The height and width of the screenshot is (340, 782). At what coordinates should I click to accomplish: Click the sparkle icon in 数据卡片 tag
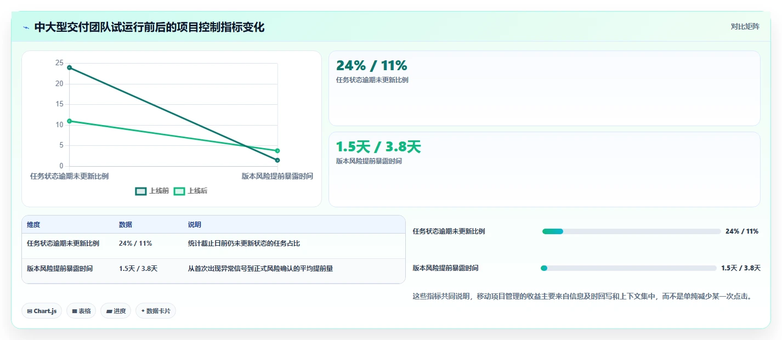pos(143,311)
